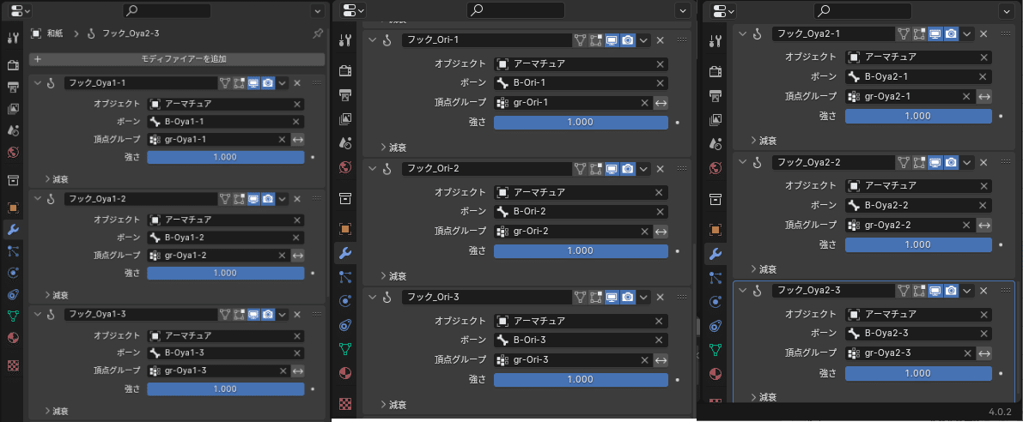Collapse the フック_Ori-2 modifier panel
The width and height of the screenshot is (1023, 422).
click(x=373, y=169)
